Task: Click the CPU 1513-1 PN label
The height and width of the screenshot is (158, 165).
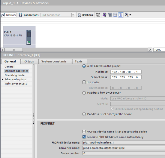Action: 13,36
